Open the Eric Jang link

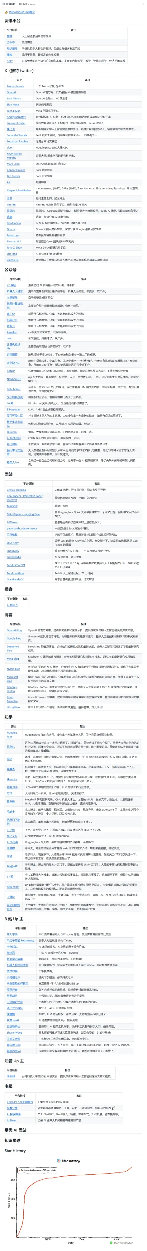pos(12,254)
